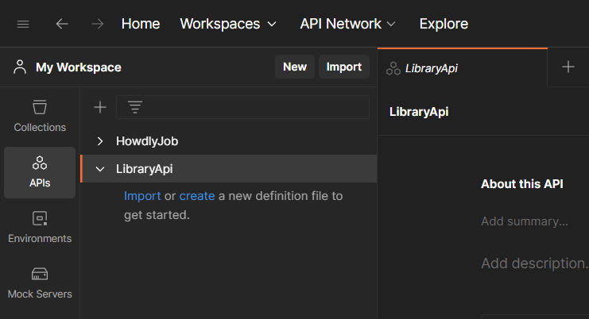This screenshot has width=589, height=319.
Task: Open a new tab with plus
Action: coord(568,67)
